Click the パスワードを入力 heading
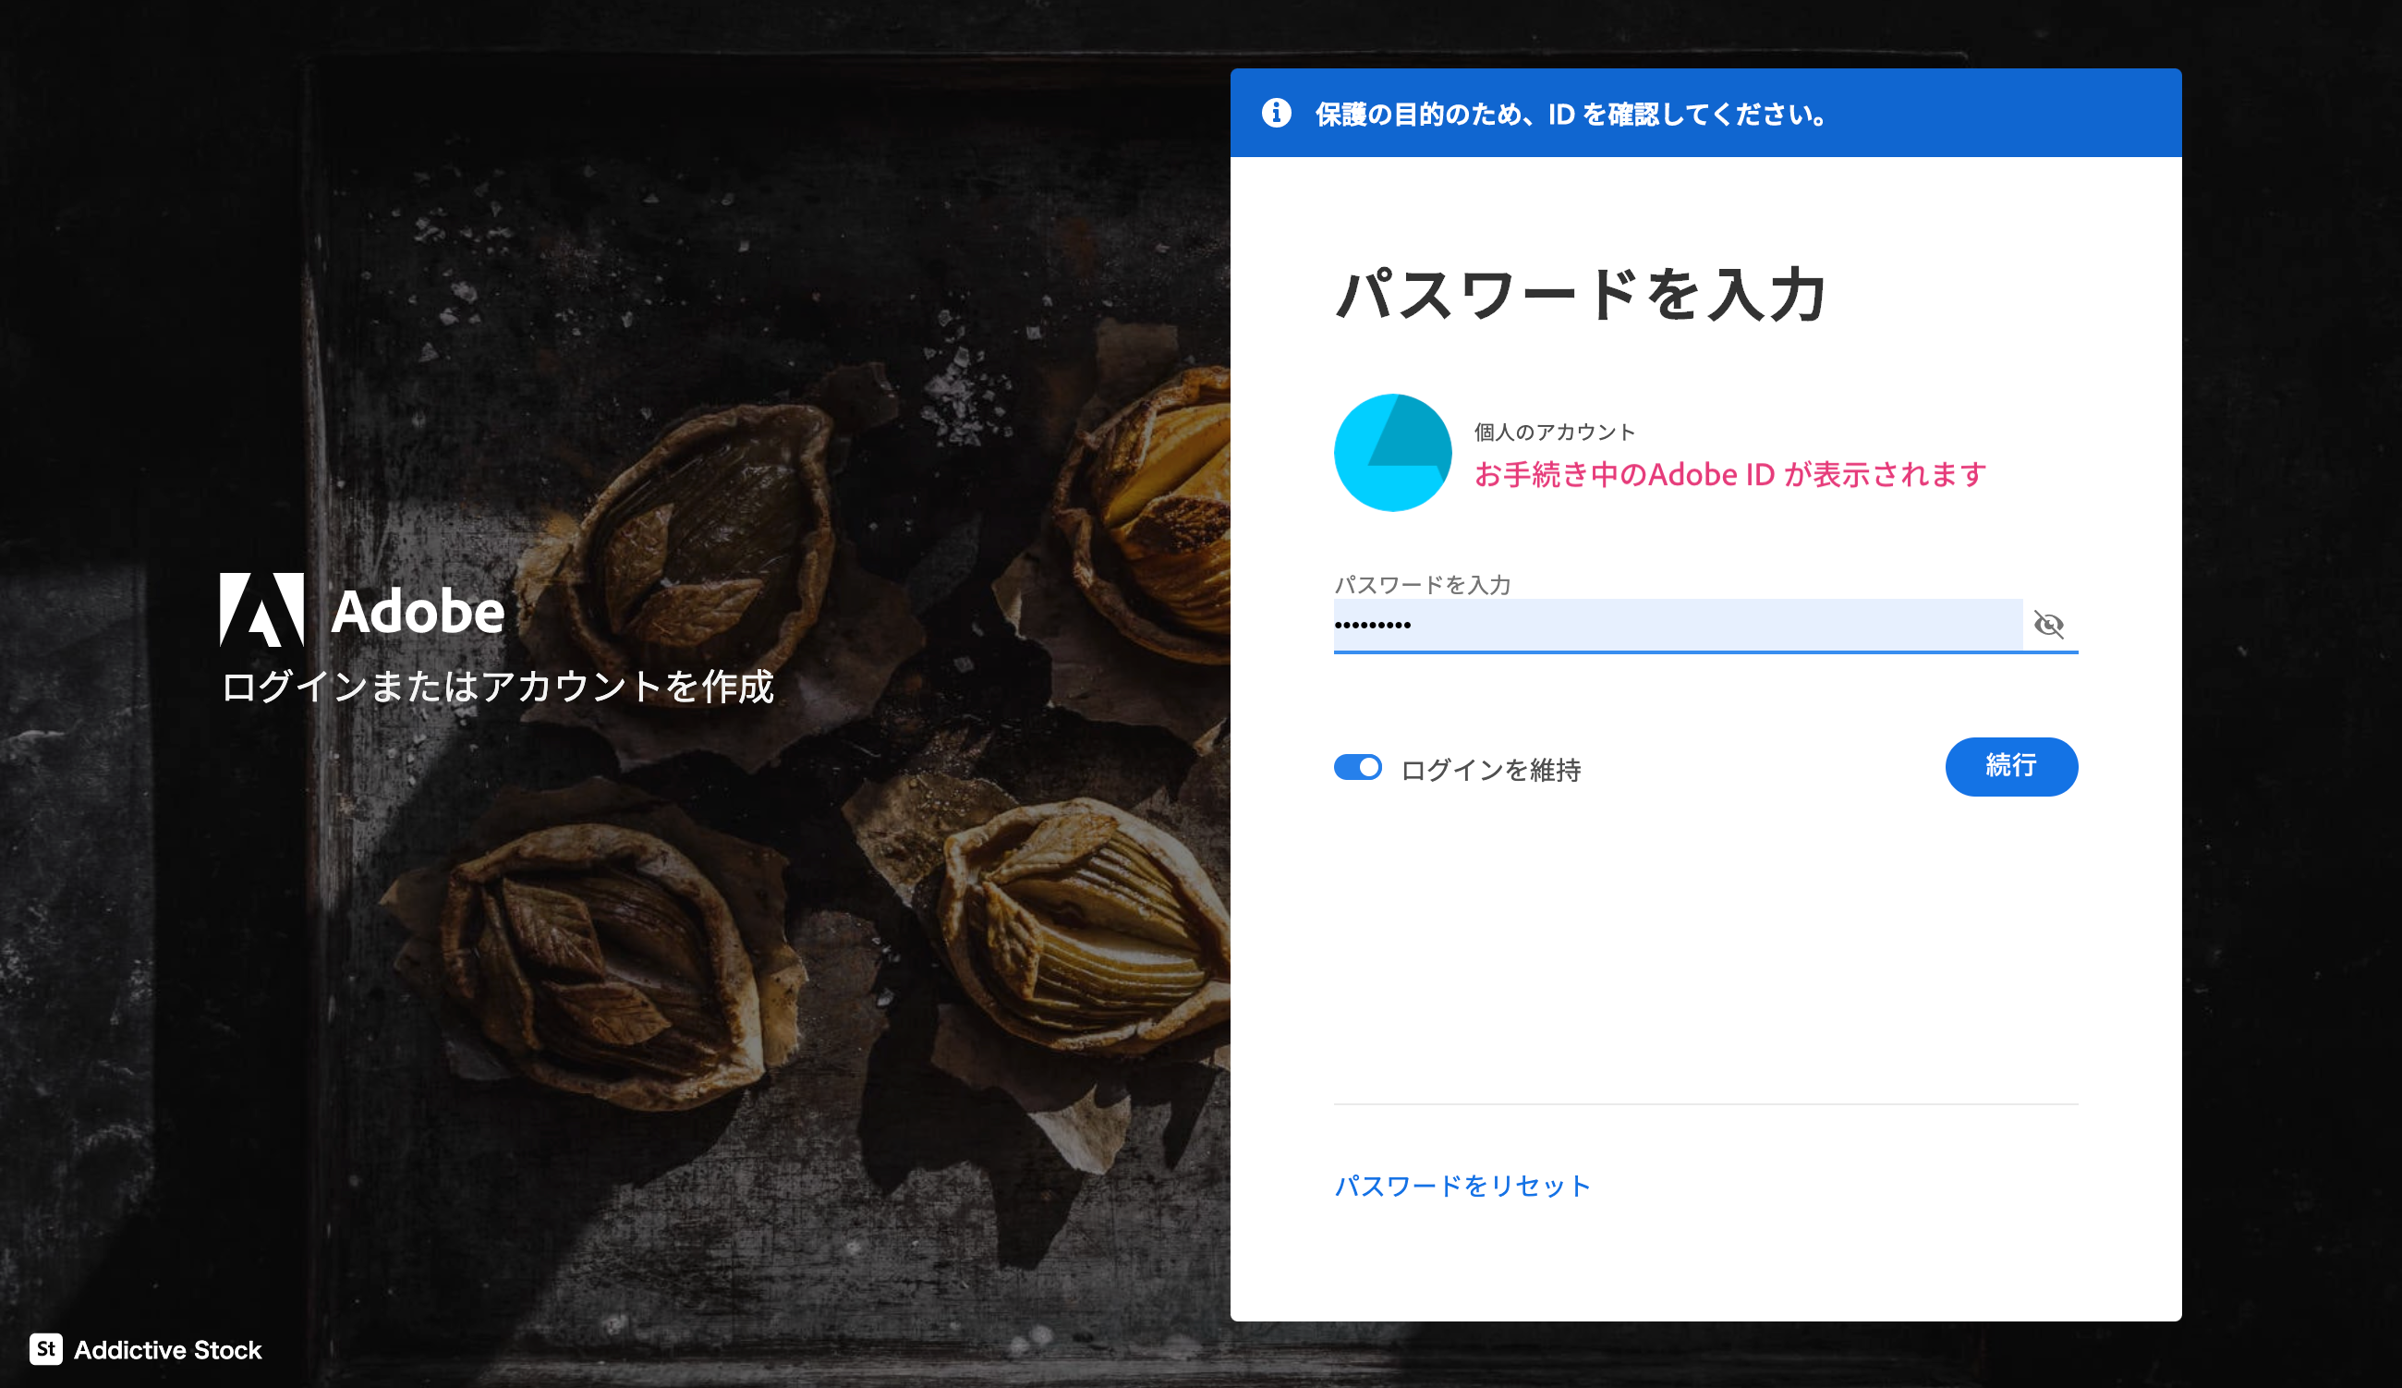The width and height of the screenshot is (2402, 1388). 1580,295
